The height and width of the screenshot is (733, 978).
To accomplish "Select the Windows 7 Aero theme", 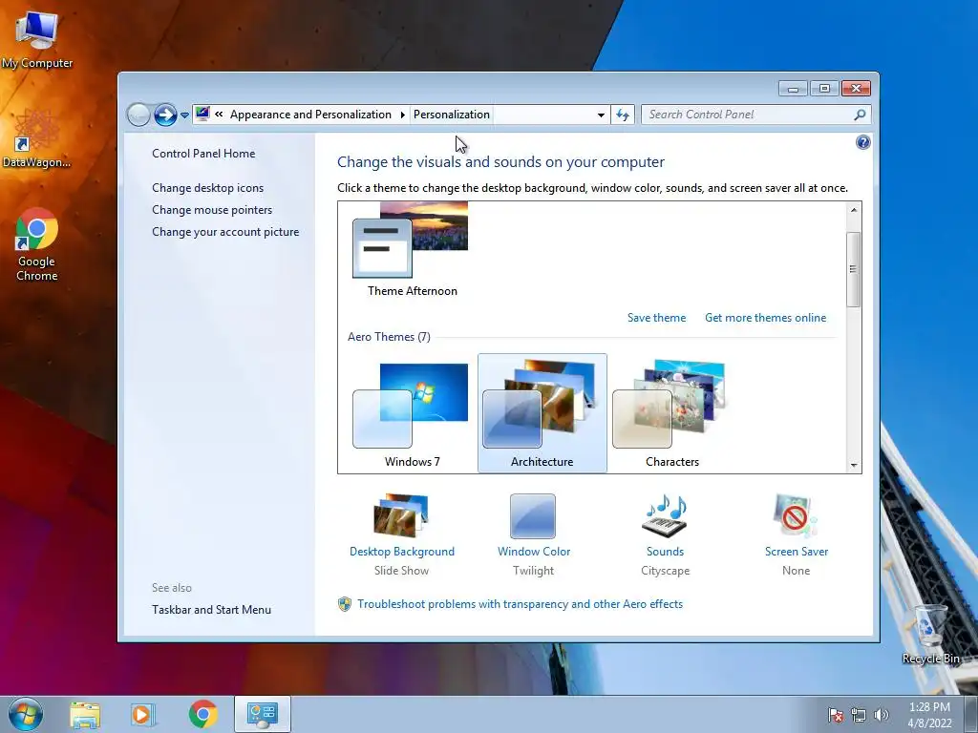I will pyautogui.click(x=412, y=414).
